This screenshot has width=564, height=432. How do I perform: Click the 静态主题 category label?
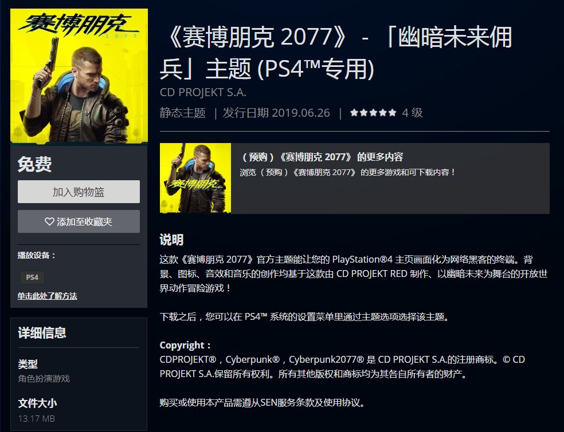(183, 113)
